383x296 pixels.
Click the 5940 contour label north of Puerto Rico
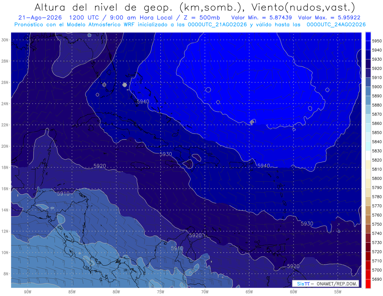coord(264,166)
